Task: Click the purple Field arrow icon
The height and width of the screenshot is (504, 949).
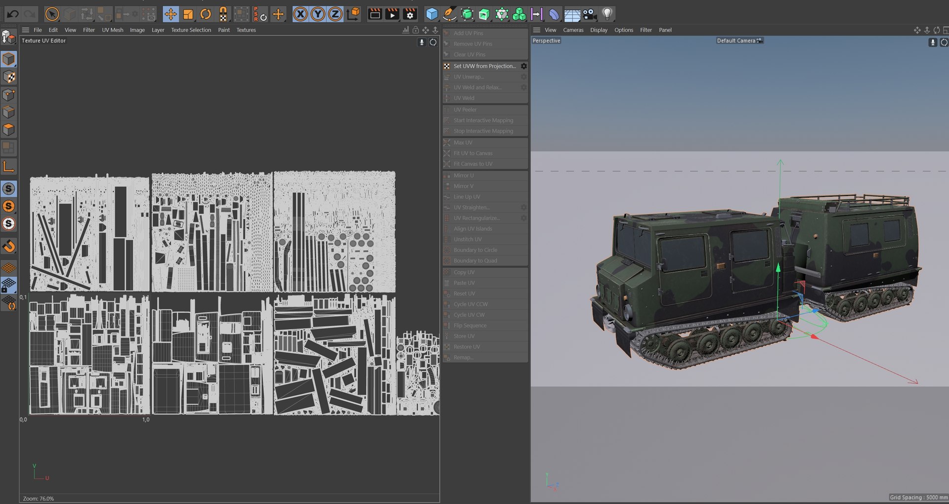Action: (x=536, y=14)
